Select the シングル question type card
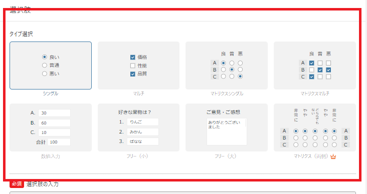Screen dimensions: 367x194 click(51, 65)
